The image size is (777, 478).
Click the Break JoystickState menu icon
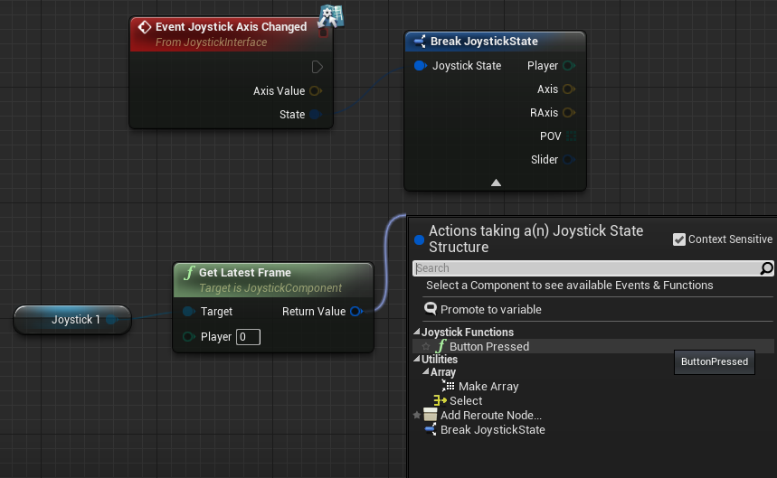pos(431,429)
